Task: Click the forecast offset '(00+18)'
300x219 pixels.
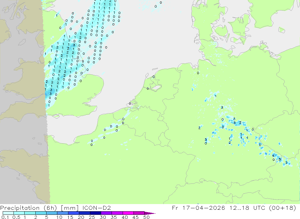Action: [x=282, y=208]
